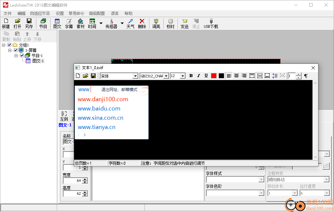The image size is (334, 212).
Task: Choose www.sina.com.cn suggestion
Action: [x=101, y=118]
